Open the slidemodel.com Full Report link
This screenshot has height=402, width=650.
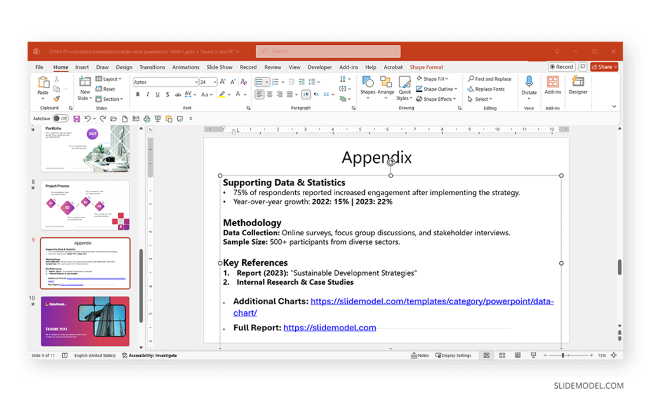(329, 328)
